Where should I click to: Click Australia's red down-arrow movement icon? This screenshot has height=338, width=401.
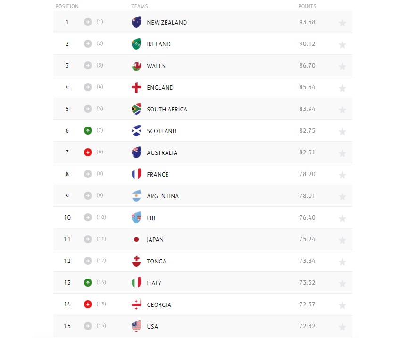[88, 152]
